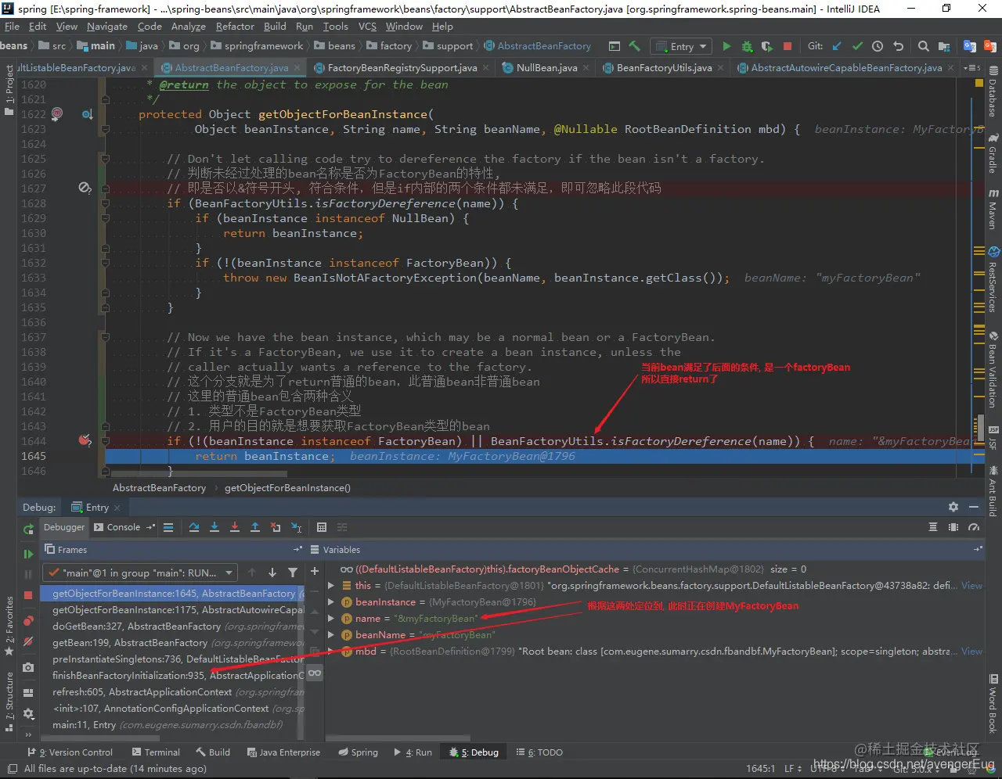Toggle method breakpoint at line 1622
This screenshot has height=779, width=1002.
point(56,114)
